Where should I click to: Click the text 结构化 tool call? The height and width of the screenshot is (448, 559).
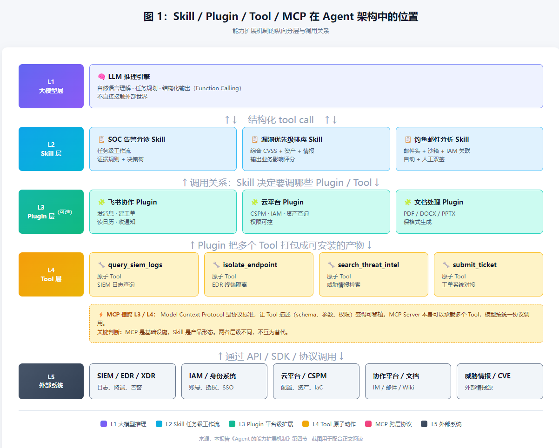(x=281, y=120)
